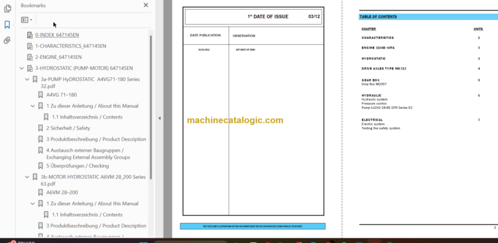Click the 'DATE PUBLICATION' column header

tap(205, 35)
